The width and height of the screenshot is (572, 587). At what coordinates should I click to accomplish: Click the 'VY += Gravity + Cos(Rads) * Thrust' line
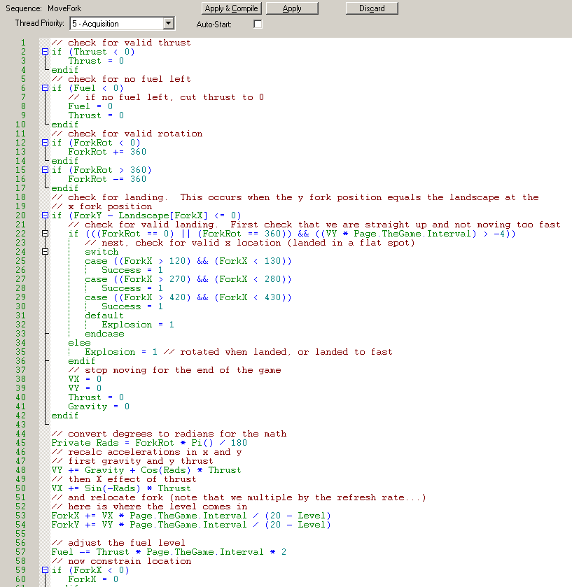146,470
